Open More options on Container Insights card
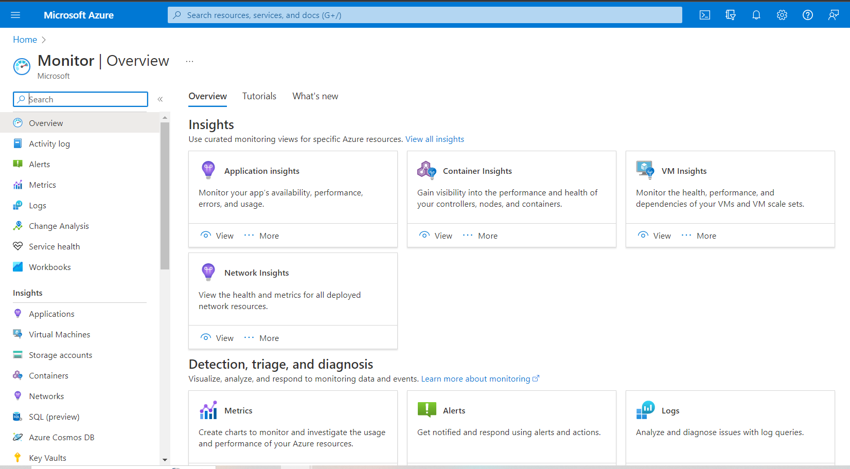This screenshot has height=469, width=850. [x=480, y=236]
